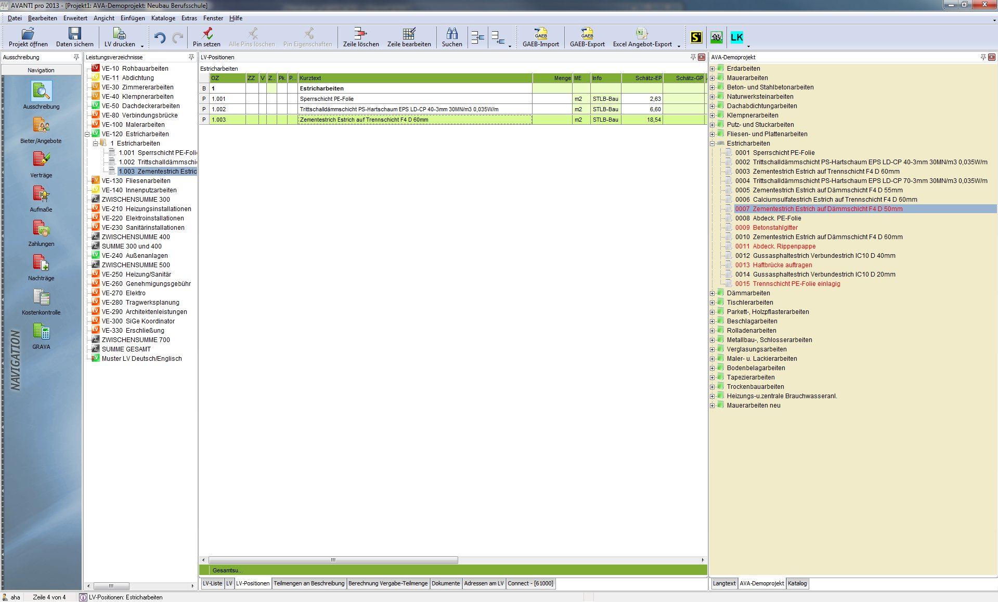
Task: Collapse the '1 Estricharbeiten' subnode
Action: point(96,143)
